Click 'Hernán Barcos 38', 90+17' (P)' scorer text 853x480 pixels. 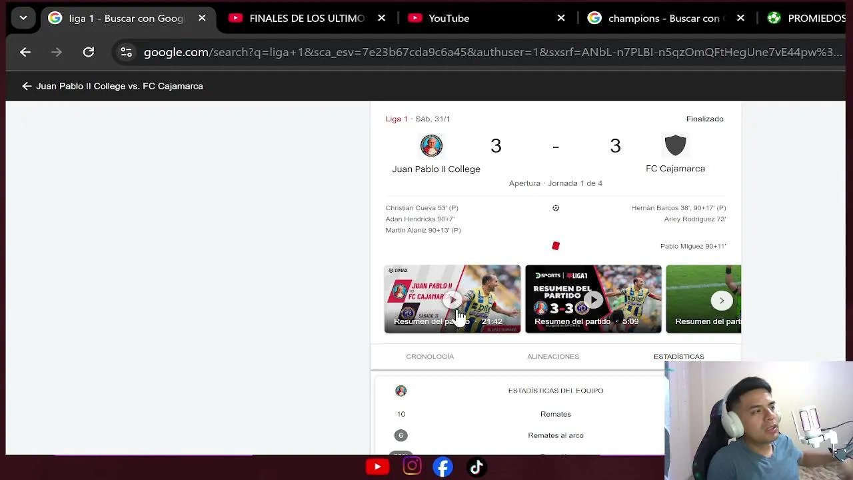[678, 208]
